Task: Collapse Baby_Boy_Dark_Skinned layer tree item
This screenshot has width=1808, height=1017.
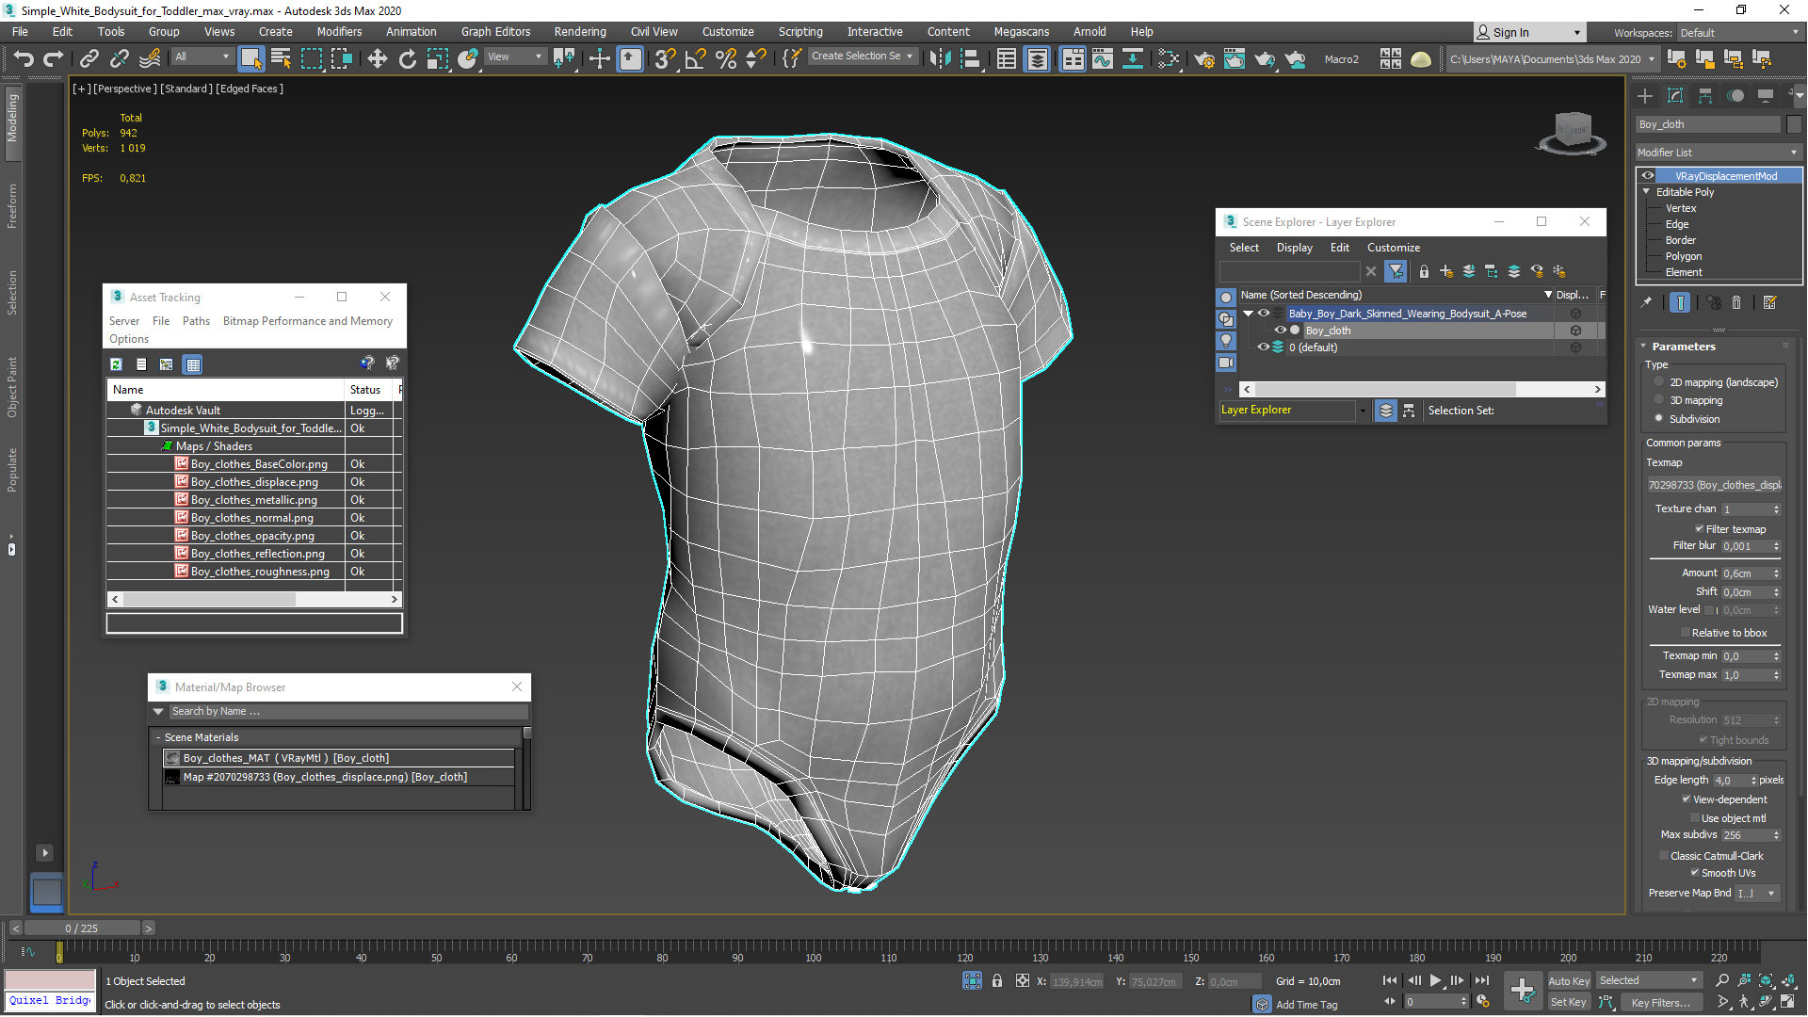Action: click(1249, 314)
